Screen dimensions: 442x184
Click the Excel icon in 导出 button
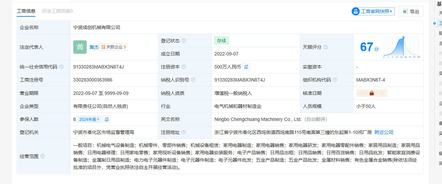(x=405, y=11)
